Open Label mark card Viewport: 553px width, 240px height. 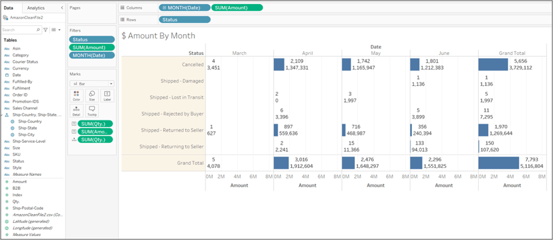(x=107, y=95)
